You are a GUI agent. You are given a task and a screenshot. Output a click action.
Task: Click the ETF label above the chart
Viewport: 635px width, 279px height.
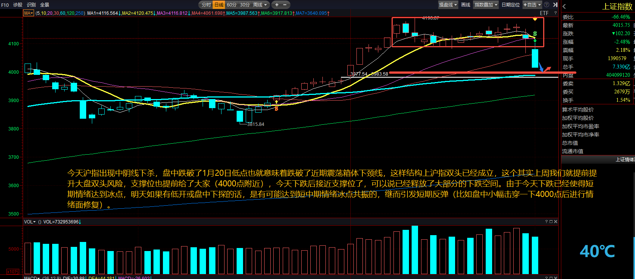click(x=544, y=13)
